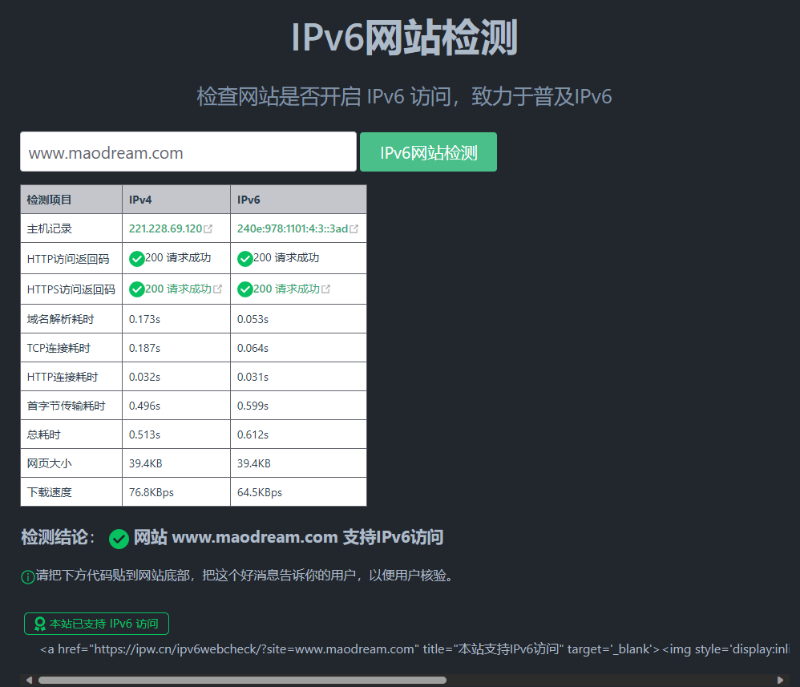Click the www.maodream.com domain input field

point(188,152)
